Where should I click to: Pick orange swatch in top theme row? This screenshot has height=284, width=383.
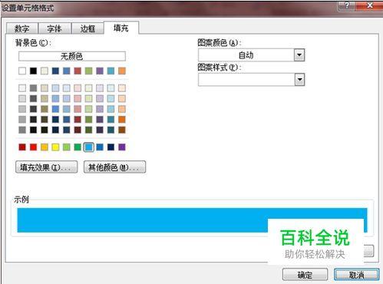[122, 71]
